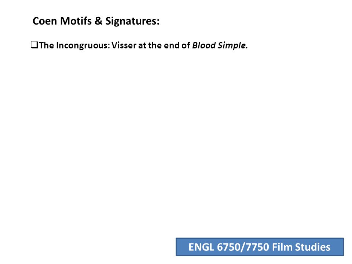352x264 pixels.
Task: Select the word Signatures: in the heading
Action: (x=132, y=22)
